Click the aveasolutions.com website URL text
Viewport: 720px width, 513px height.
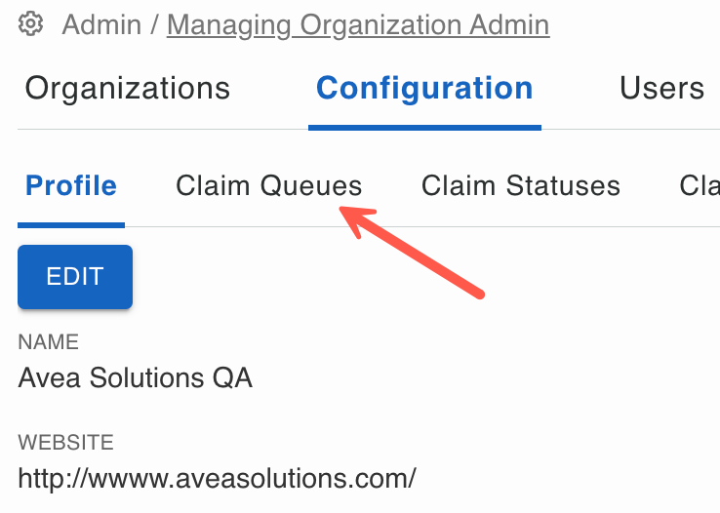coord(218,479)
